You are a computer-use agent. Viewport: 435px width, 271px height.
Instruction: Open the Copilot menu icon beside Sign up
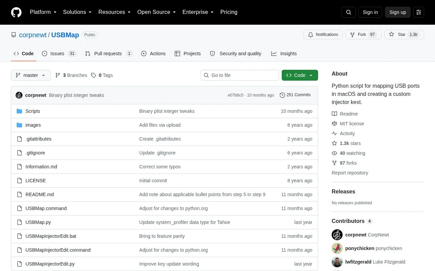[x=419, y=12]
